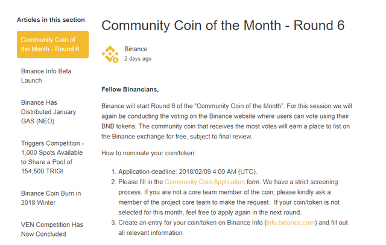Click the Round 6 intro paragraph

(x=227, y=121)
